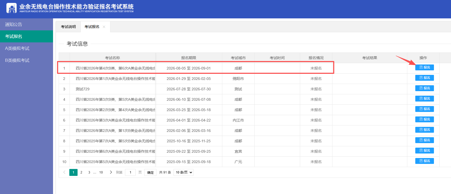Open 考试报名 in the sidebar
Screen dimensions: 451x194
(x=26, y=36)
